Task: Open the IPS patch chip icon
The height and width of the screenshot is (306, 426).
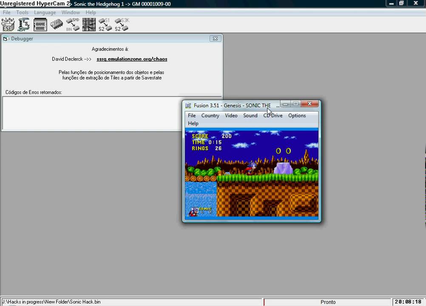Action: [x=57, y=24]
